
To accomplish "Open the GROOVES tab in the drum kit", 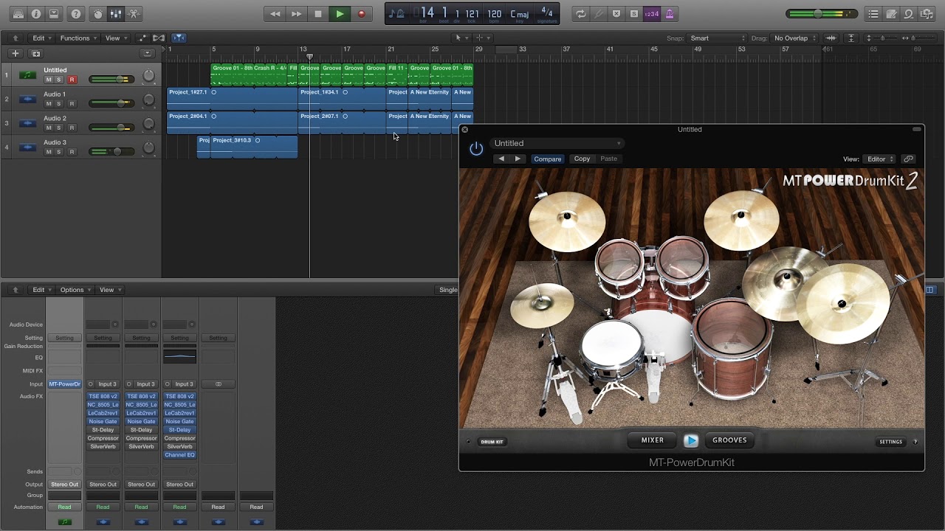I will click(x=729, y=440).
